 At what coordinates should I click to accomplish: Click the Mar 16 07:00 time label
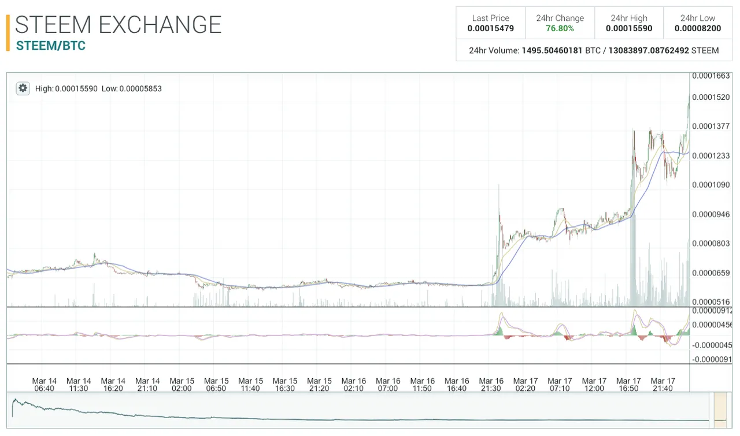click(x=388, y=385)
